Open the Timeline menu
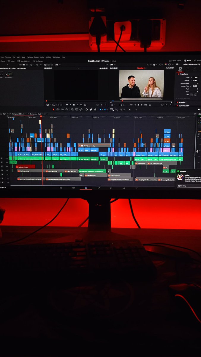Image resolution: width=201 pixels, height=357 pixels. (8, 57)
